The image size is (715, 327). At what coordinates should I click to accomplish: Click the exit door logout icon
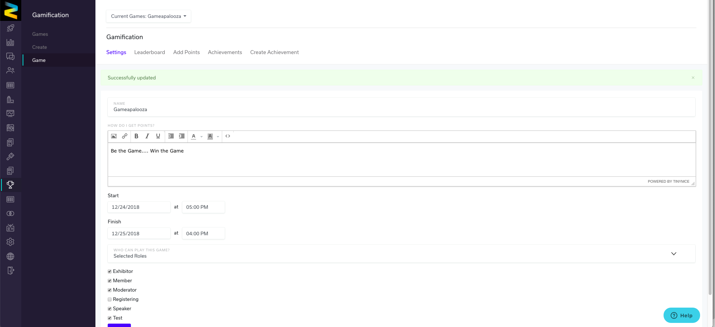point(10,270)
